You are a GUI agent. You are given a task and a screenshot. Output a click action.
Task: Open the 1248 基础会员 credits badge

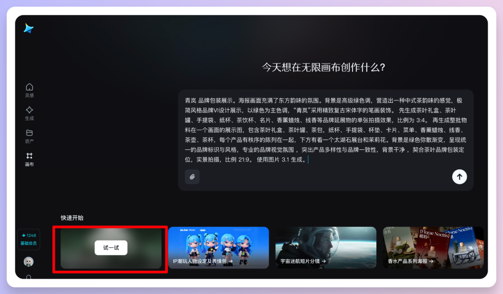click(x=28, y=239)
